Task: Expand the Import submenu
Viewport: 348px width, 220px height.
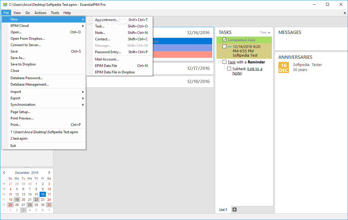Action: pyautogui.click(x=44, y=92)
